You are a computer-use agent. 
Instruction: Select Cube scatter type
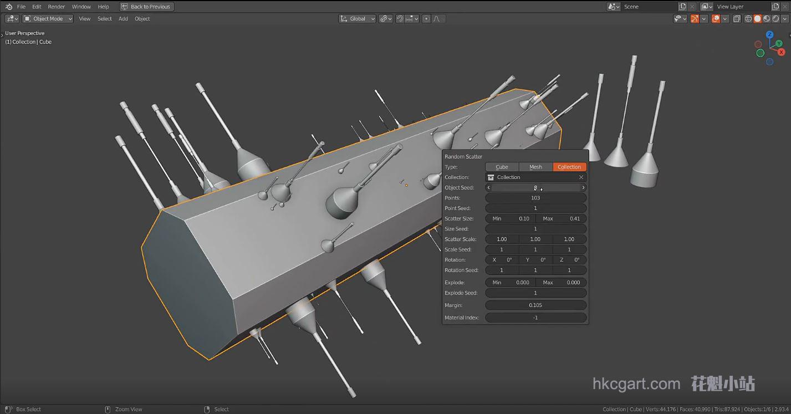pos(502,167)
